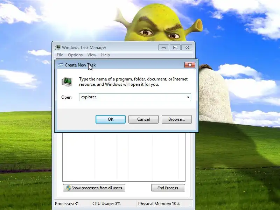Close the Windows Task Manager window
The image size is (280, 210).
click(x=187, y=48)
